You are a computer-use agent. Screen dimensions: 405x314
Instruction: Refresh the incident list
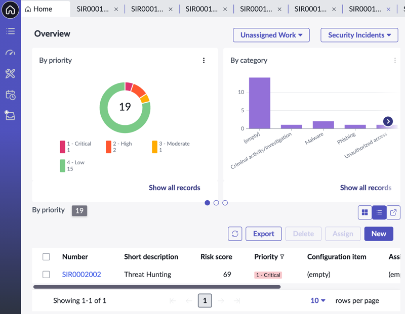click(x=235, y=234)
